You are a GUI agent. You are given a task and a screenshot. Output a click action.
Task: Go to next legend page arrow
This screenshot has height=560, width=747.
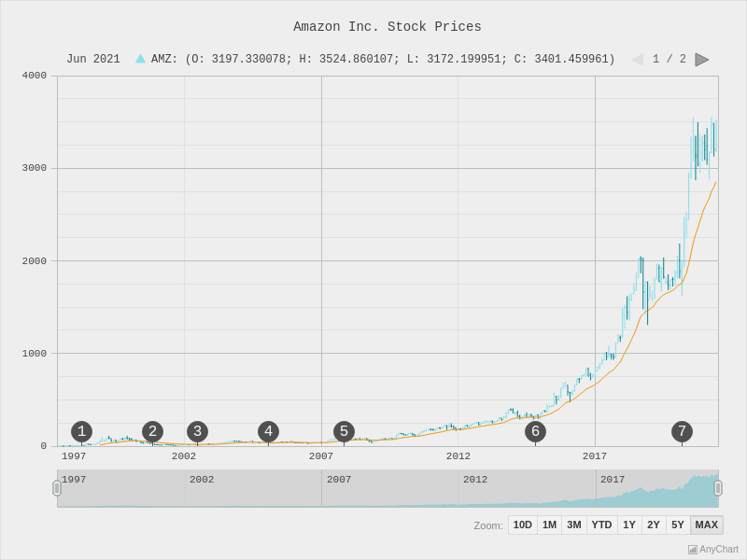click(x=702, y=60)
